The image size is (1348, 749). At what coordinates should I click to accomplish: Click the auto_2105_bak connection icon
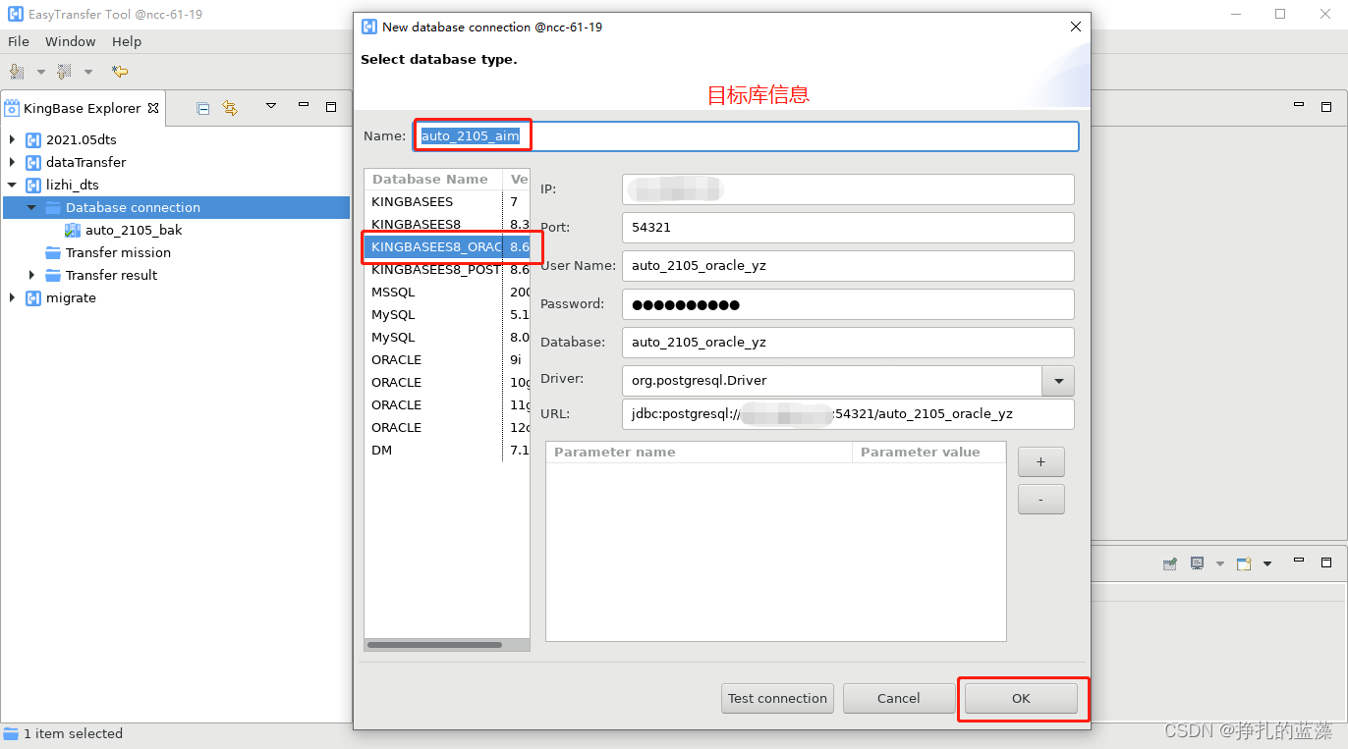click(x=73, y=230)
